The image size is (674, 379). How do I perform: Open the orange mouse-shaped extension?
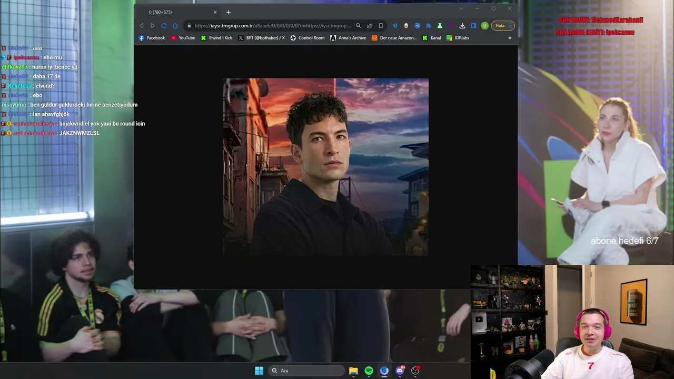point(406,26)
